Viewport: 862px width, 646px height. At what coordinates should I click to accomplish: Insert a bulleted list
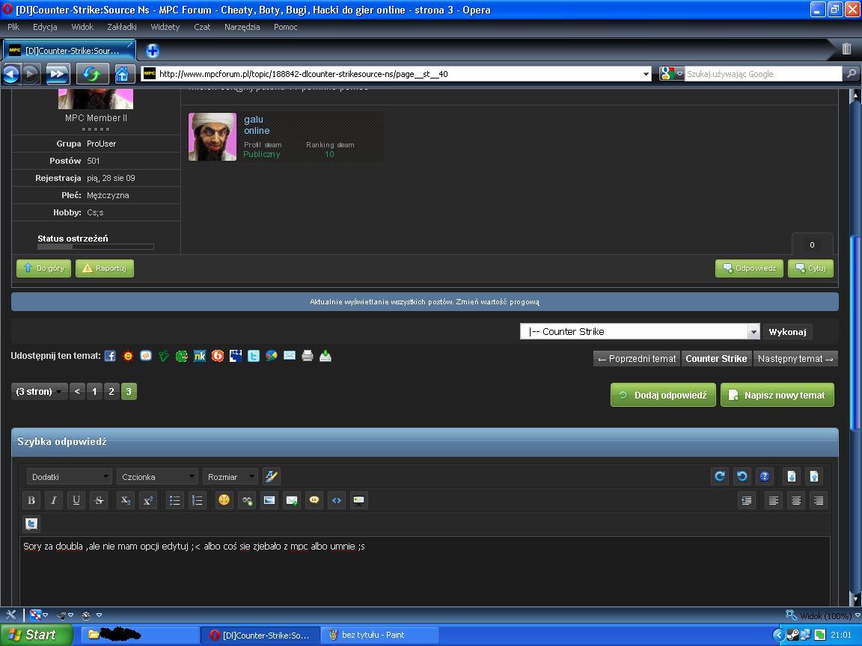point(175,500)
